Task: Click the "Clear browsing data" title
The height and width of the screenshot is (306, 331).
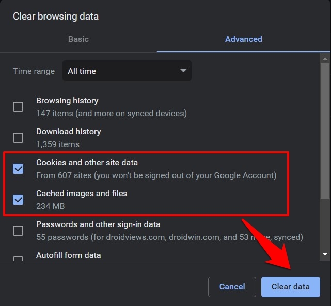Action: 56,17
